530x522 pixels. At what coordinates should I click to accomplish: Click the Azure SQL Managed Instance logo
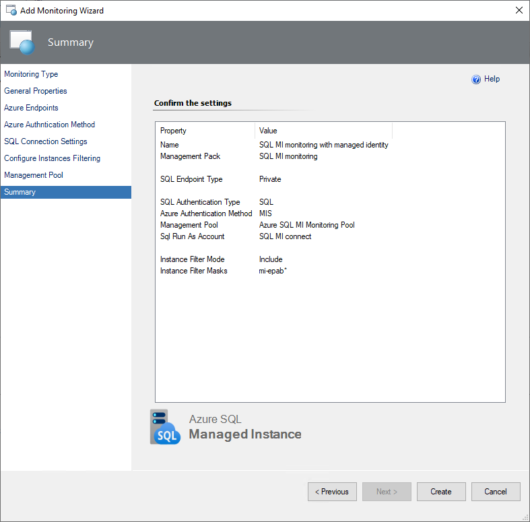point(165,427)
